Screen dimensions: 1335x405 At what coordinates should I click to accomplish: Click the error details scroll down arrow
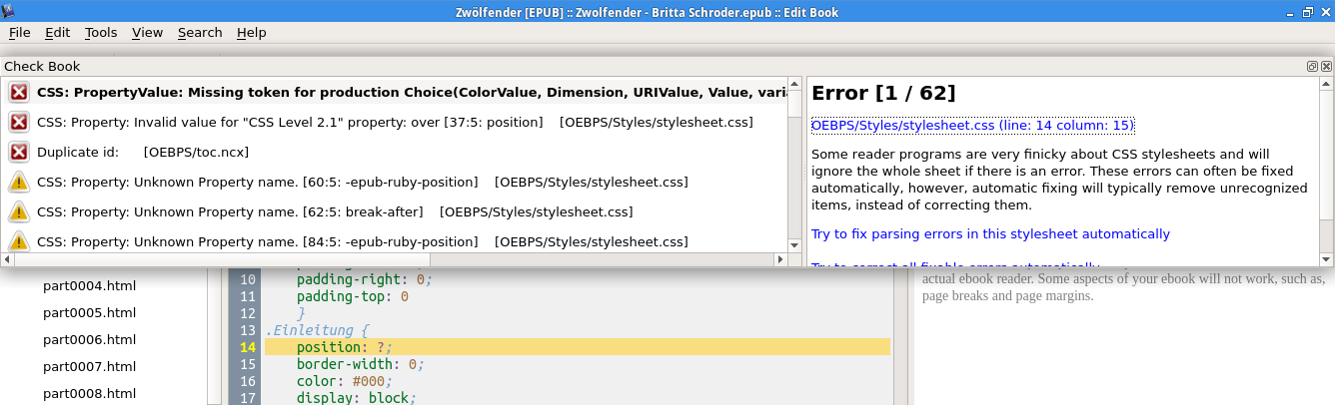click(1326, 259)
